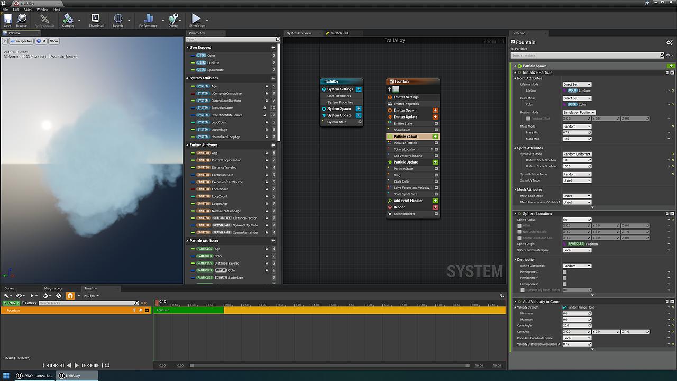This screenshot has width=677, height=381.
Task: Toggle timeline looping icon
Action: click(x=107, y=365)
